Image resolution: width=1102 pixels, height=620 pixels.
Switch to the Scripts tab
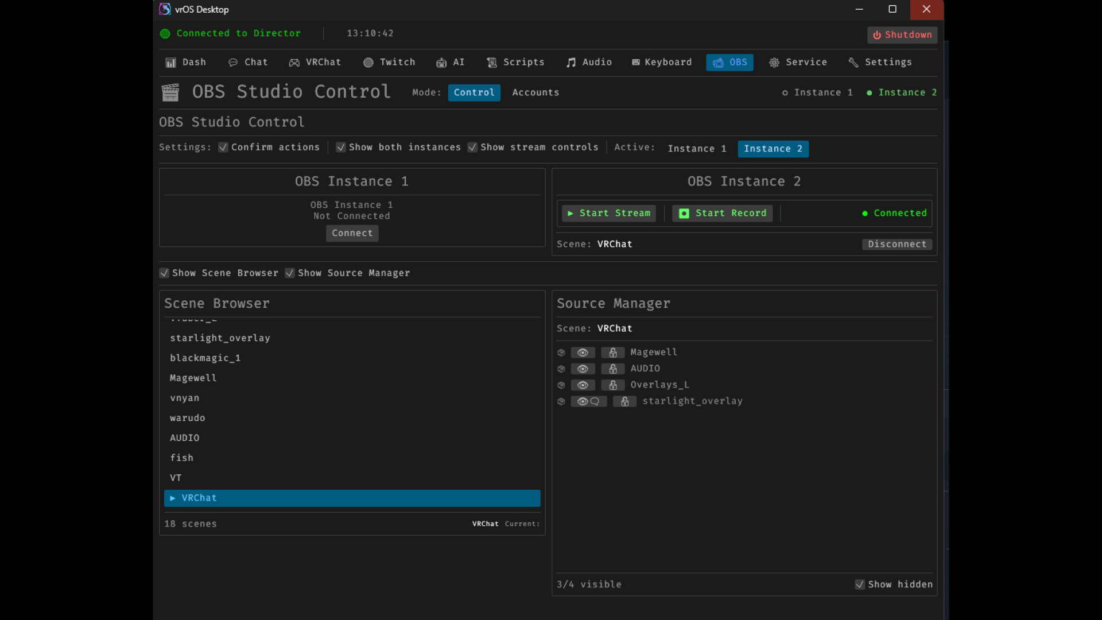click(515, 63)
